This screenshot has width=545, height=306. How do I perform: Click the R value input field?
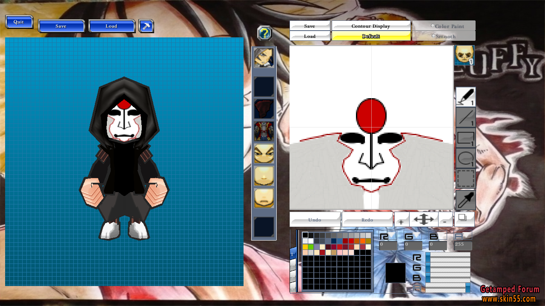(x=388, y=245)
